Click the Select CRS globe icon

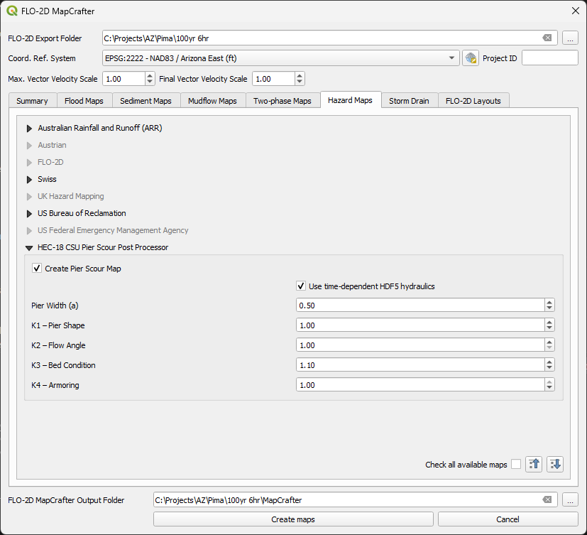coord(470,58)
